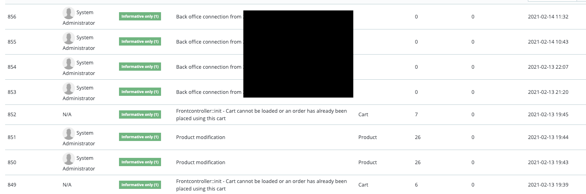
Task: Select the Product object type in row 851
Action: pos(368,137)
